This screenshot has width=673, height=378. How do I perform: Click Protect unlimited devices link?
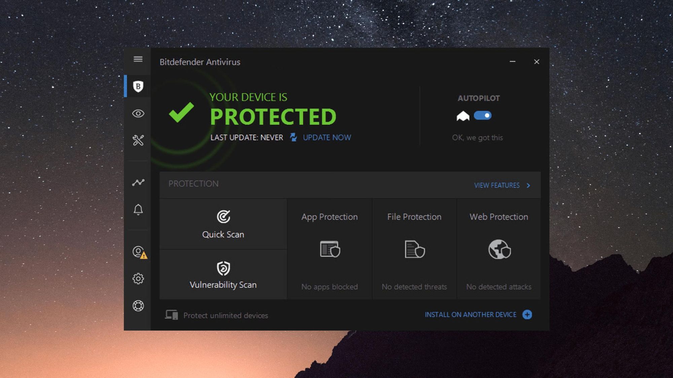click(216, 315)
